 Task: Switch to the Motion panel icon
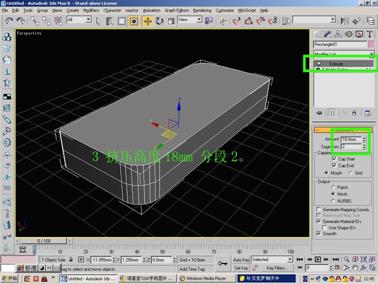coord(349,34)
